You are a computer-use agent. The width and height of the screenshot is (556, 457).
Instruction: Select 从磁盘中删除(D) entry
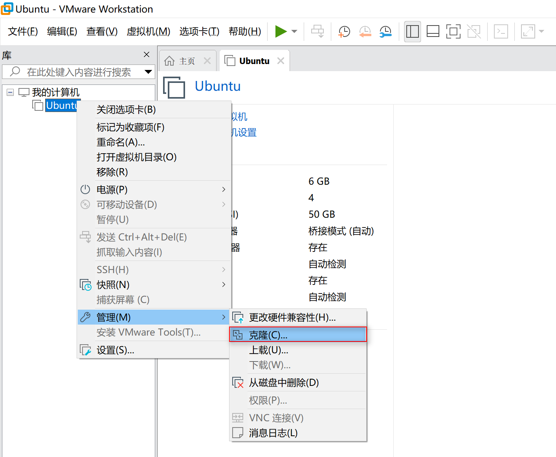pyautogui.click(x=298, y=383)
